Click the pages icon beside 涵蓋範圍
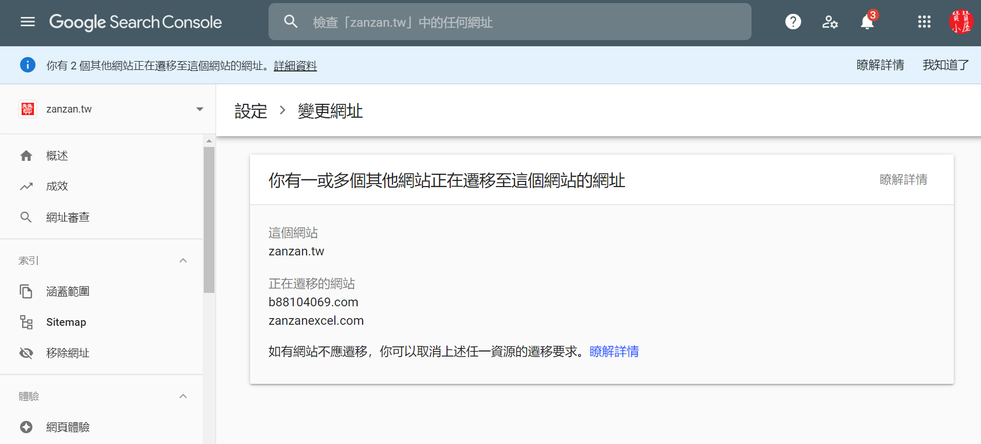 tap(26, 291)
